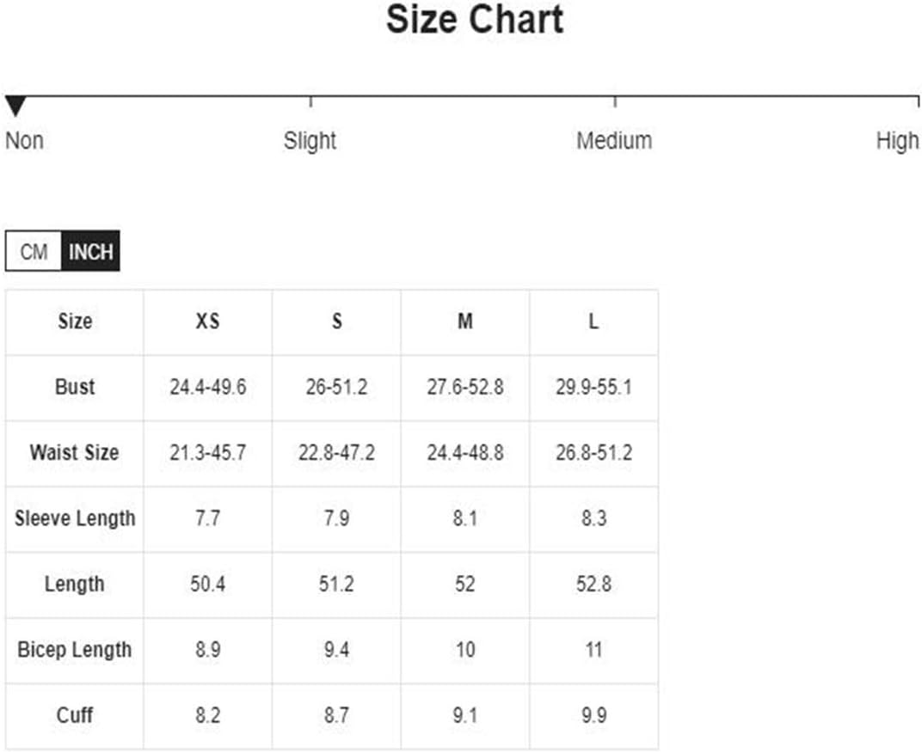Click the Bicep Length row label
Image resolution: width=922 pixels, height=753 pixels.
click(75, 650)
